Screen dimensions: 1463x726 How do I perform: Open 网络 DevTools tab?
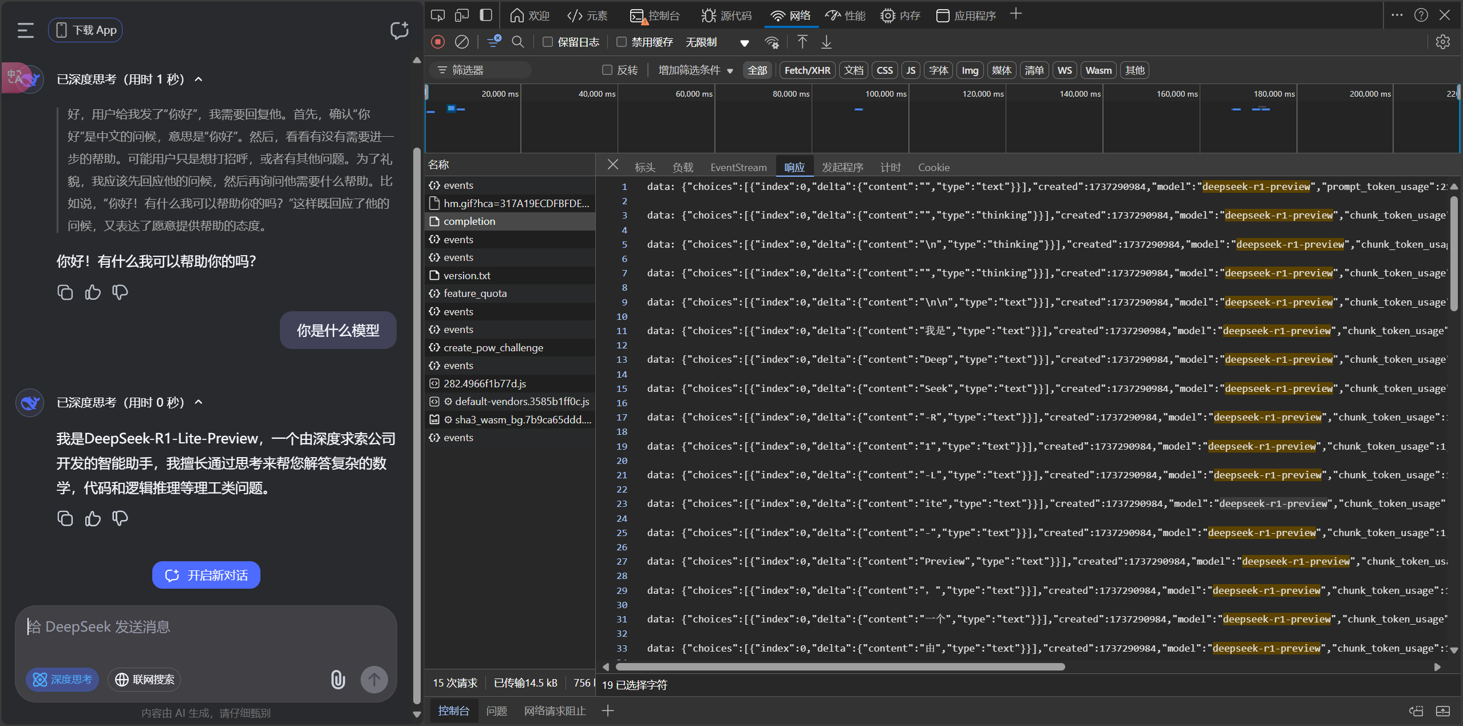pyautogui.click(x=790, y=15)
